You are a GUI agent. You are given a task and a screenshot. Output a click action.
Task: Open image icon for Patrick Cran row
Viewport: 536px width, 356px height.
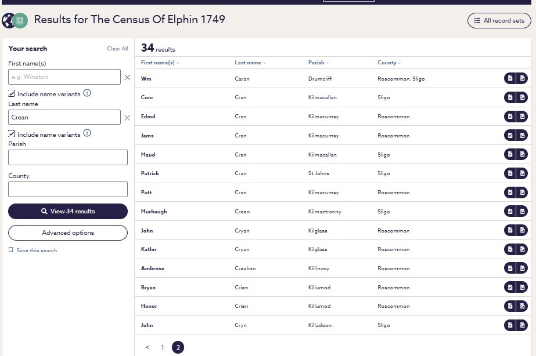pos(522,173)
